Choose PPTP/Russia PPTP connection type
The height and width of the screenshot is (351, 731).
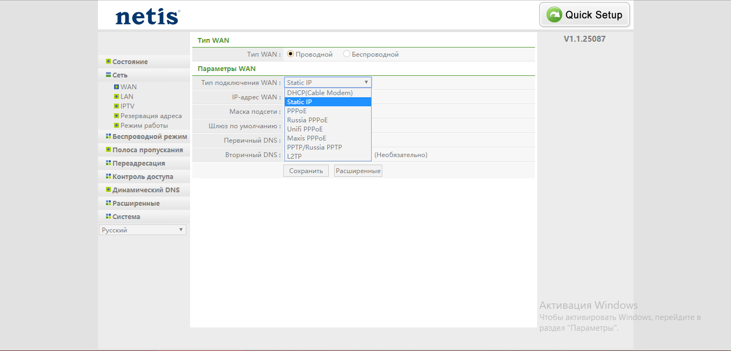[328, 147]
